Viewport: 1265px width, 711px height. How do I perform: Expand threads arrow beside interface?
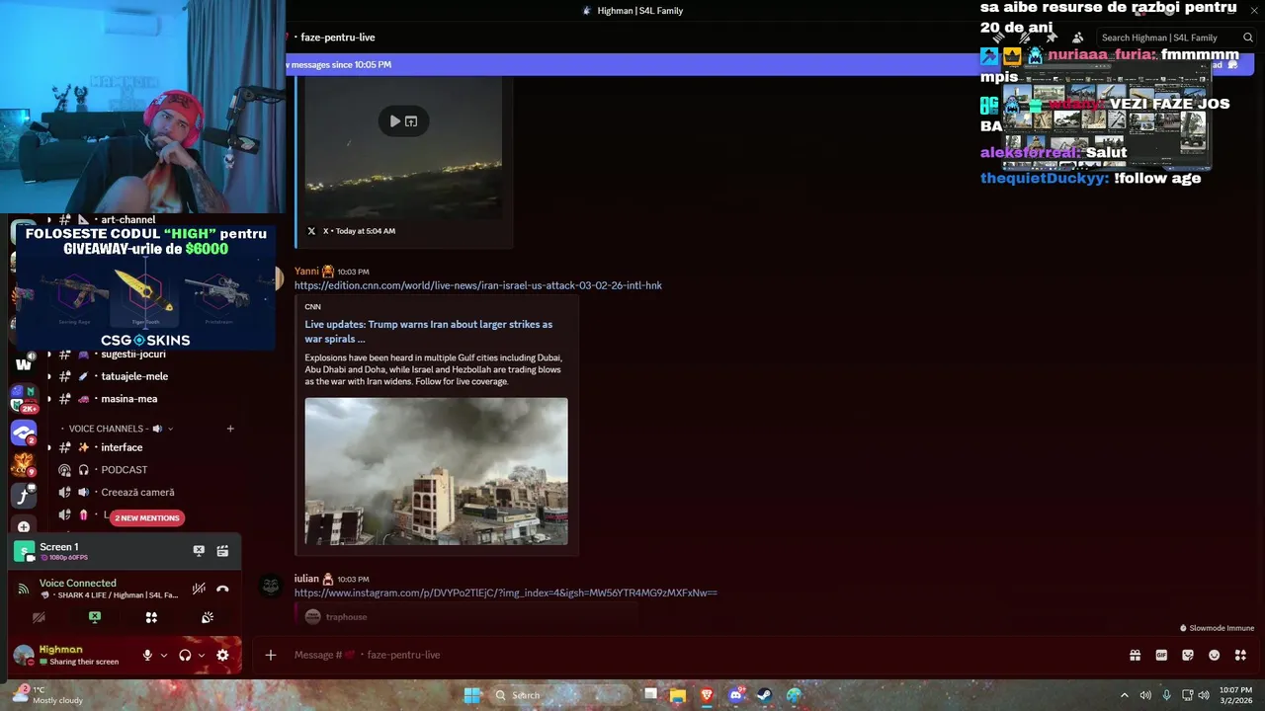49,447
